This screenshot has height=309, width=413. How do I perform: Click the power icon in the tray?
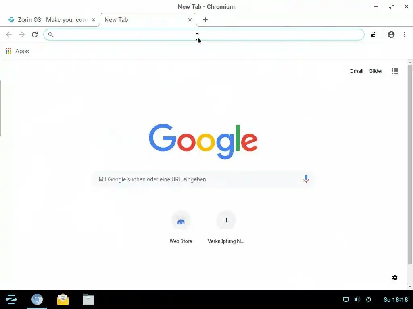click(x=369, y=299)
